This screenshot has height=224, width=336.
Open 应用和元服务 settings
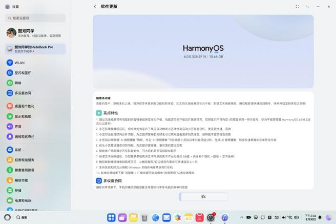pyautogui.click(x=35, y=160)
